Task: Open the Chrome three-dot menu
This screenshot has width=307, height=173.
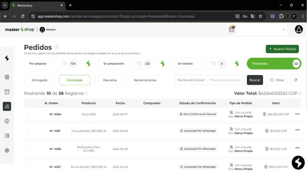Action: 303,16
